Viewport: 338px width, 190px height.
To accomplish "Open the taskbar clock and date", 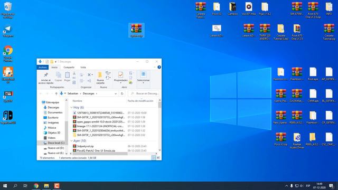I will point(320,186).
